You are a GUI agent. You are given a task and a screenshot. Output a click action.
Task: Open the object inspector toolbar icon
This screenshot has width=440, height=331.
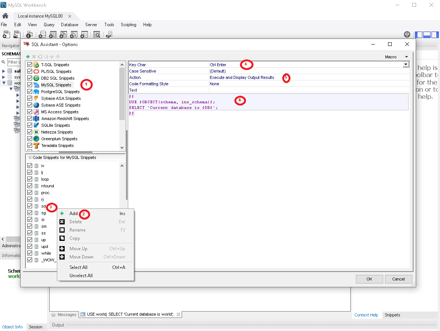[29, 34]
